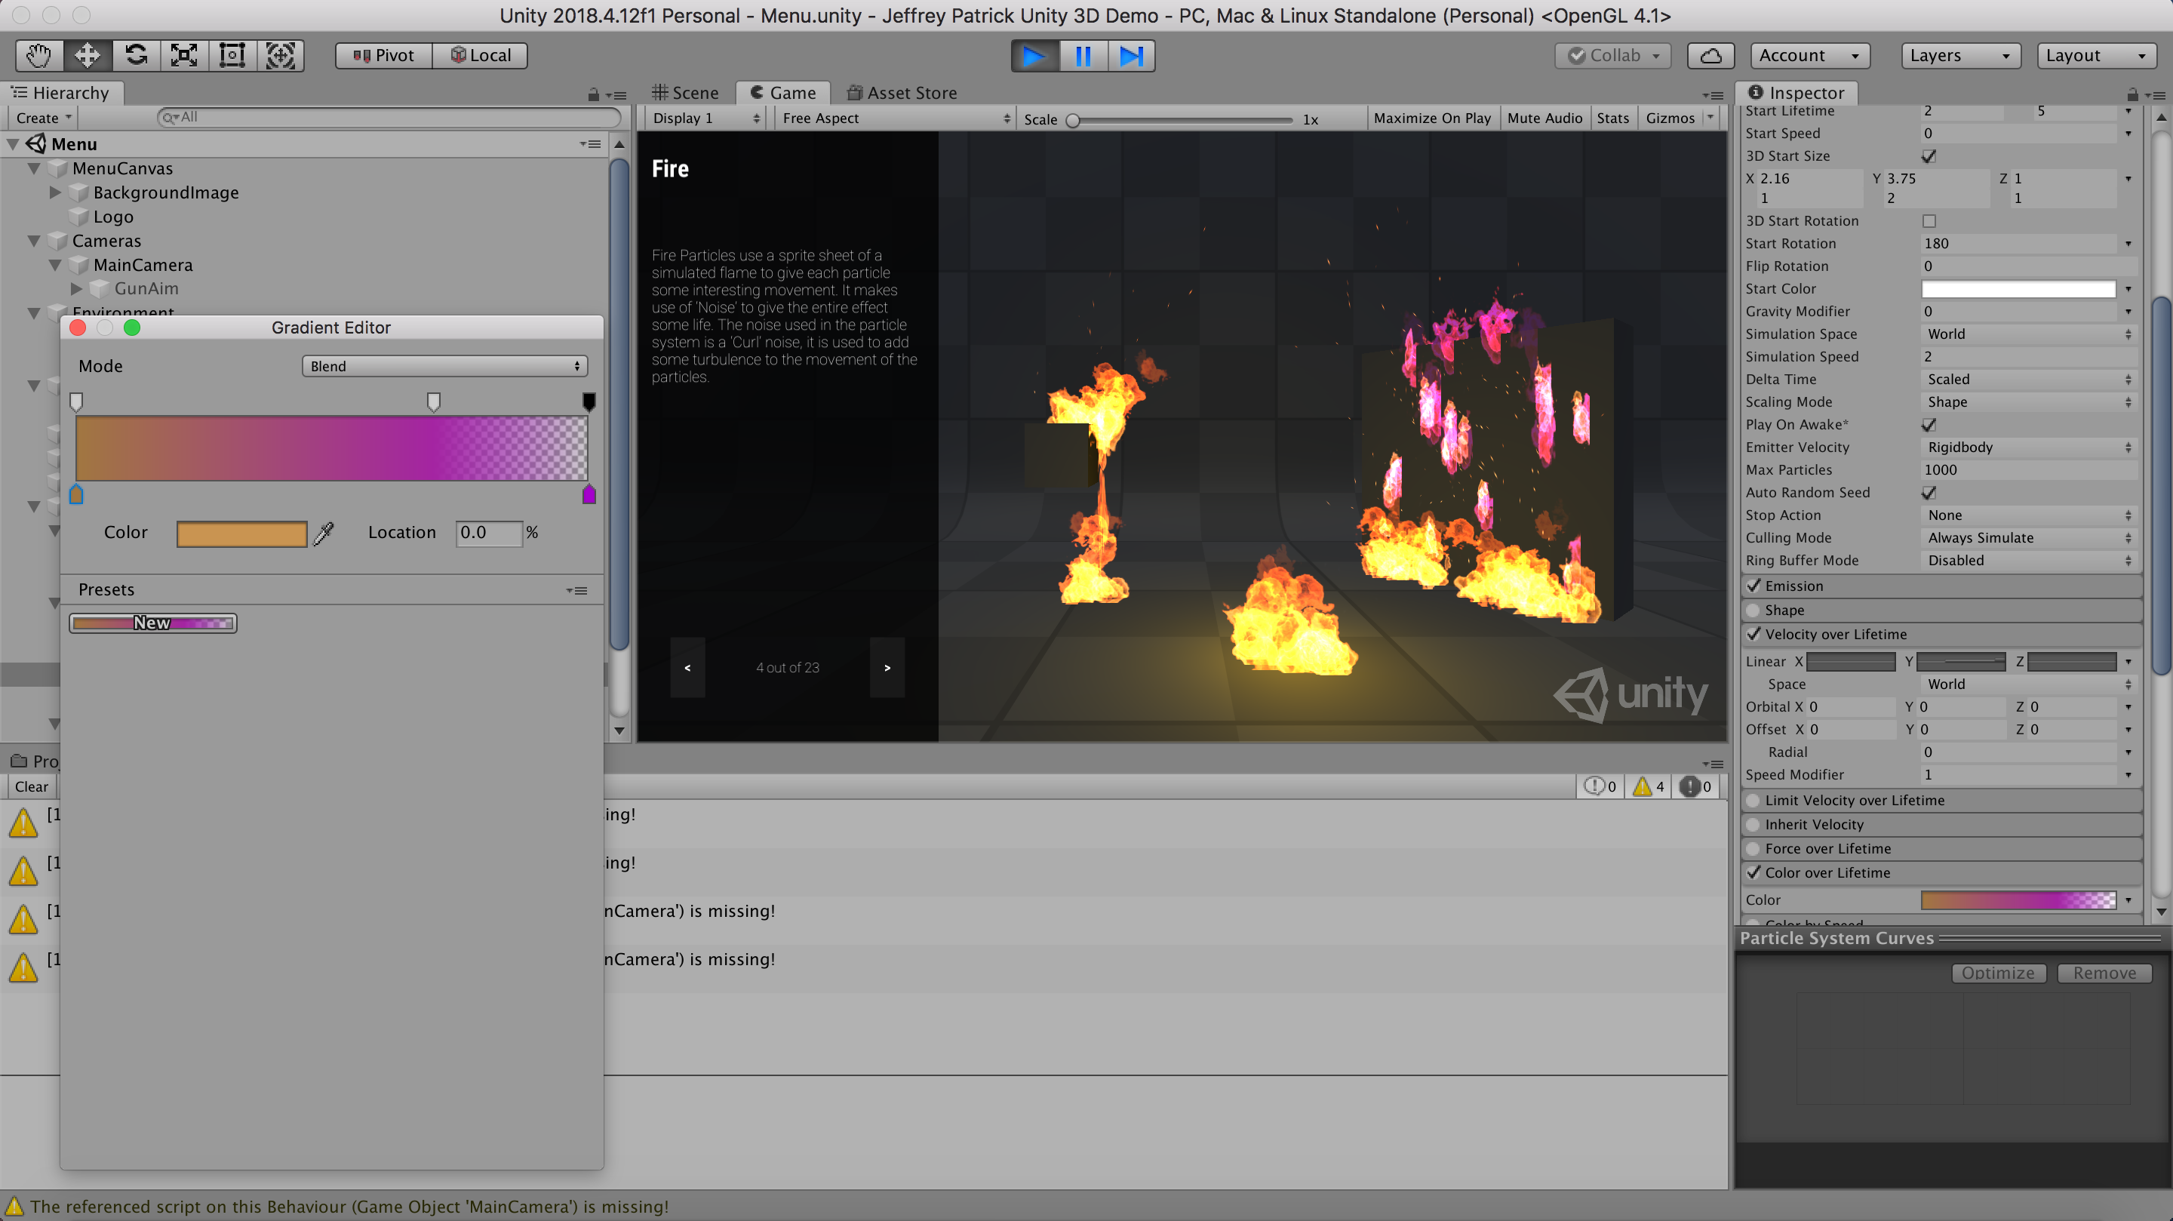Select the black right alpha key marker
This screenshot has width=2173, height=1221.
(x=589, y=401)
